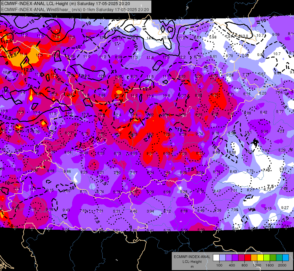Click the legend tick label 800
Screen dimensions: 294x271
click(x=244, y=265)
